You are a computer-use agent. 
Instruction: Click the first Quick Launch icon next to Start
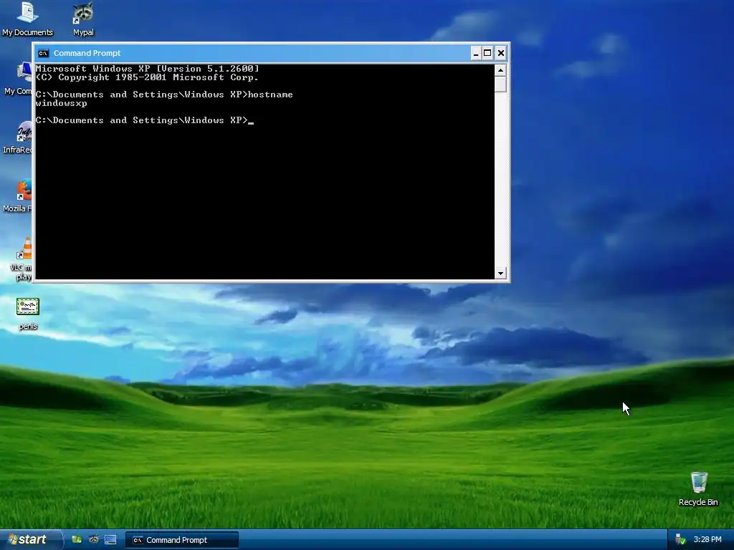[x=77, y=540]
